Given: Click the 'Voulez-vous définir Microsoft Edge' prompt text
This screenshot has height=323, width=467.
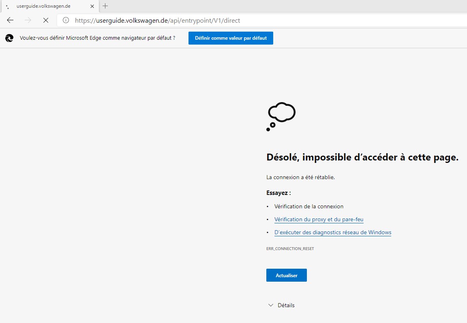Looking at the screenshot, I should click(x=97, y=38).
